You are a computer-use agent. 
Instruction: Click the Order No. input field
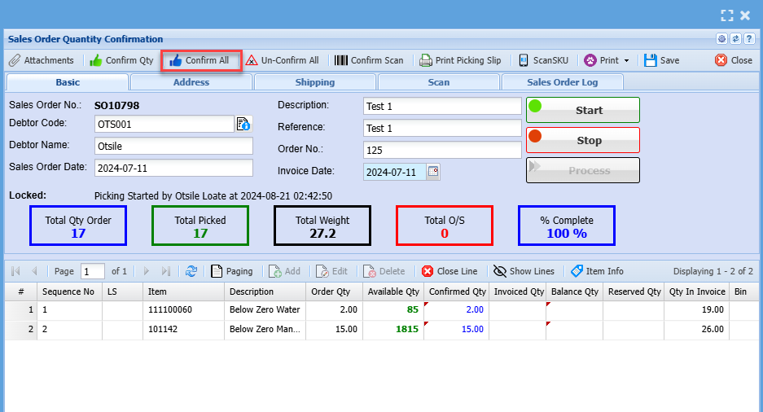click(x=442, y=150)
